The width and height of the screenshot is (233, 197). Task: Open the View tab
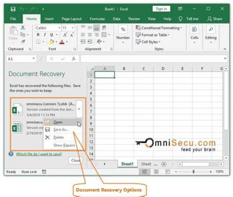tap(151, 19)
